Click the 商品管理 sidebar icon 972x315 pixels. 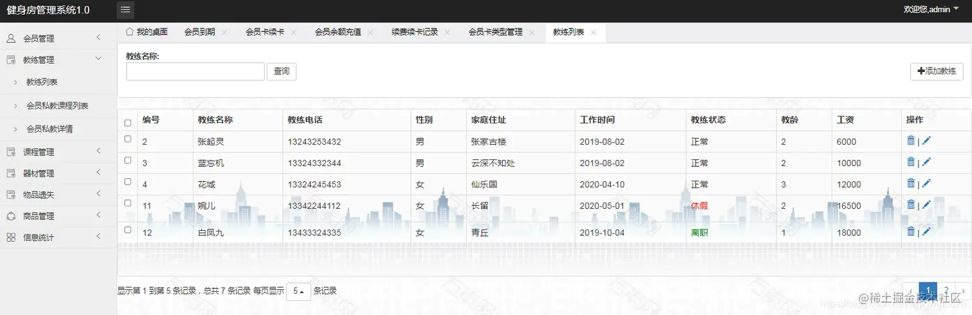click(x=11, y=216)
